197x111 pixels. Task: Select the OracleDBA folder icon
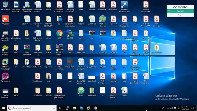(x=38, y=92)
